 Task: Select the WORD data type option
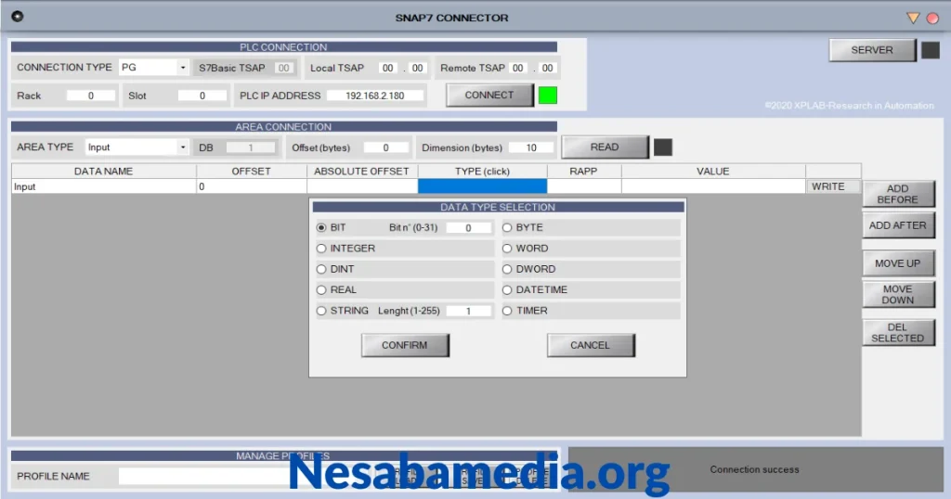coord(507,249)
